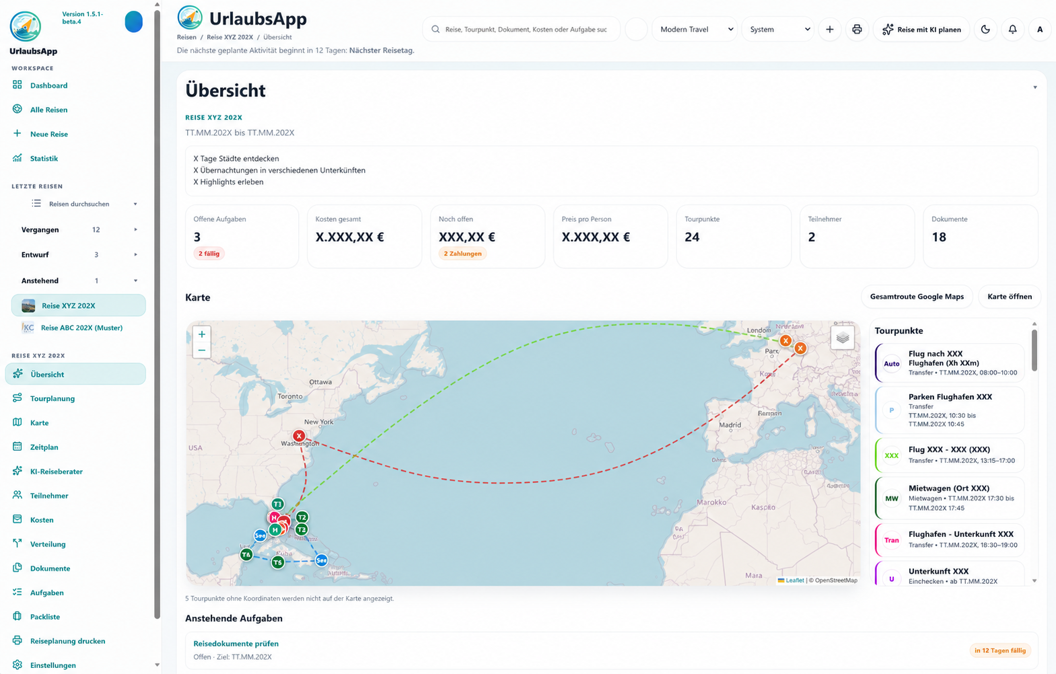Toggle dark mode with the moon icon
Screen dimensions: 1056x674
[x=985, y=30]
